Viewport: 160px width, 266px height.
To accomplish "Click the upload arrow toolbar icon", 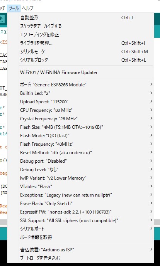I will click(2, 19).
